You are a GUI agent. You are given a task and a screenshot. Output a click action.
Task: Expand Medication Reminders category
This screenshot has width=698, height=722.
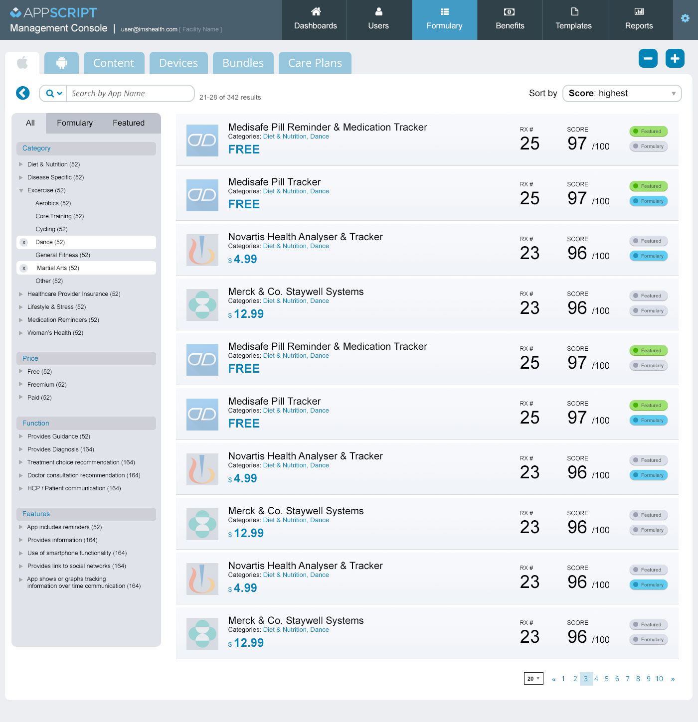[x=21, y=320]
